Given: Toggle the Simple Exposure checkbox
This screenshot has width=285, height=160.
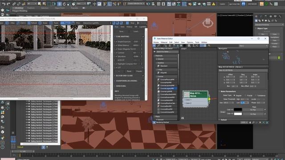Looking at the screenshot, I should pos(116,41).
